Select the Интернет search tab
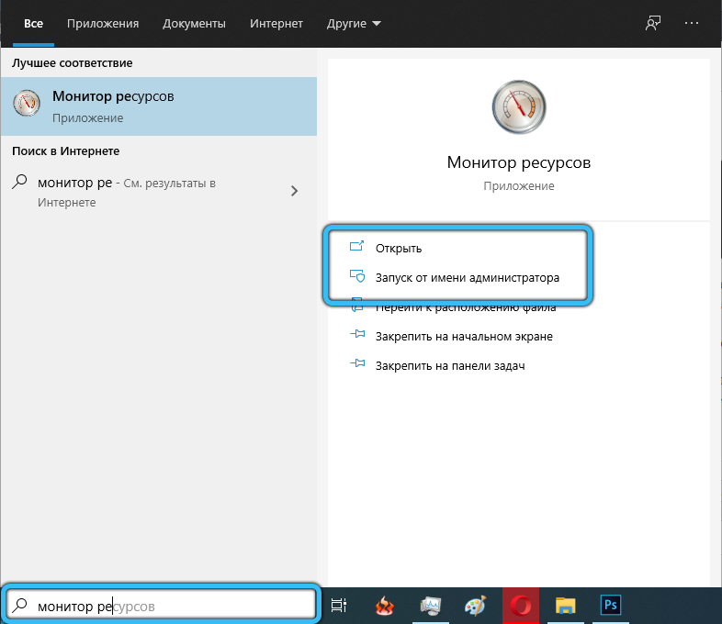This screenshot has height=624, width=722. [276, 23]
